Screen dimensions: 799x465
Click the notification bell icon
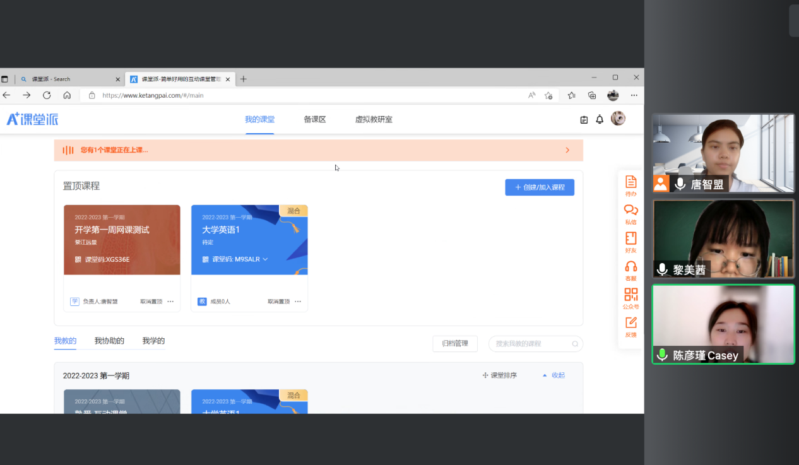click(x=600, y=119)
